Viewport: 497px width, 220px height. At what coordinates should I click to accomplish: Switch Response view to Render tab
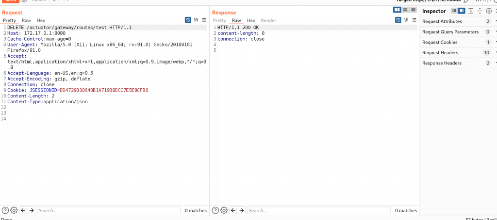tap(268, 20)
